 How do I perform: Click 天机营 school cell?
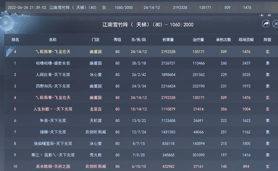tap(95, 121)
